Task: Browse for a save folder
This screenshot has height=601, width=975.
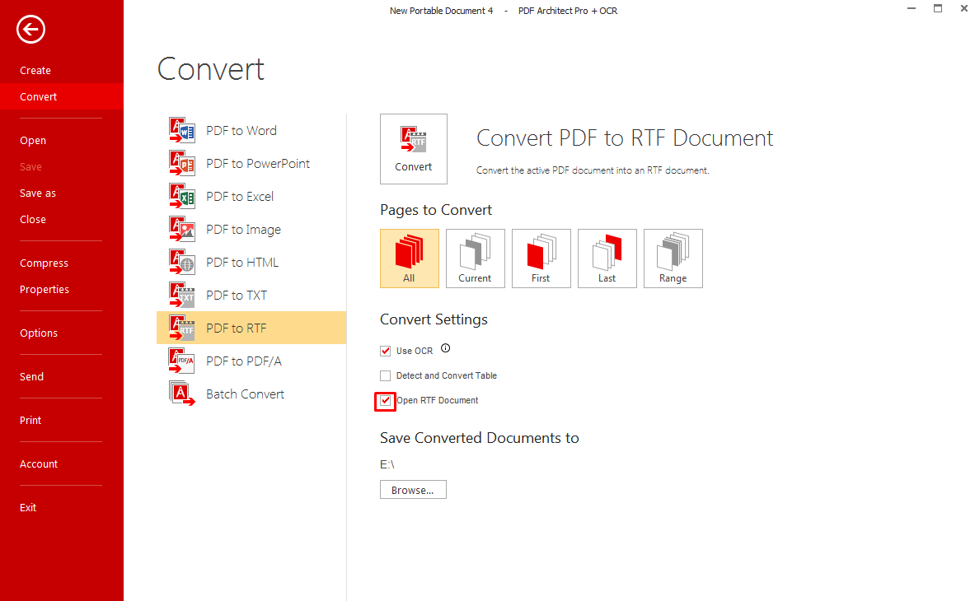Action: (x=413, y=490)
